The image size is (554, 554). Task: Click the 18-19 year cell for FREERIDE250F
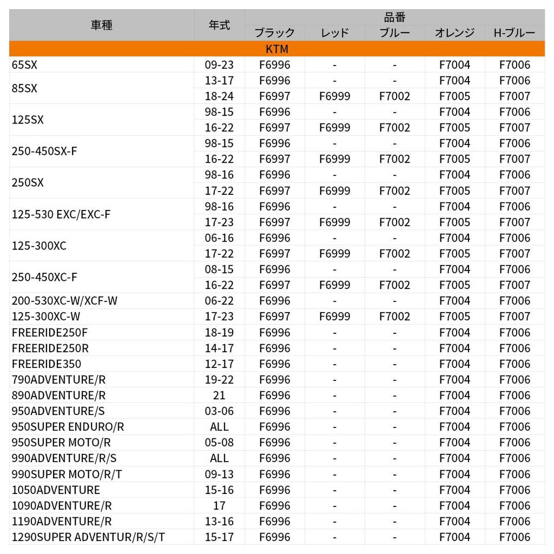[219, 333]
